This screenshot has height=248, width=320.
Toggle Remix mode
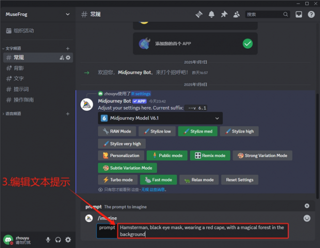[x=210, y=155]
